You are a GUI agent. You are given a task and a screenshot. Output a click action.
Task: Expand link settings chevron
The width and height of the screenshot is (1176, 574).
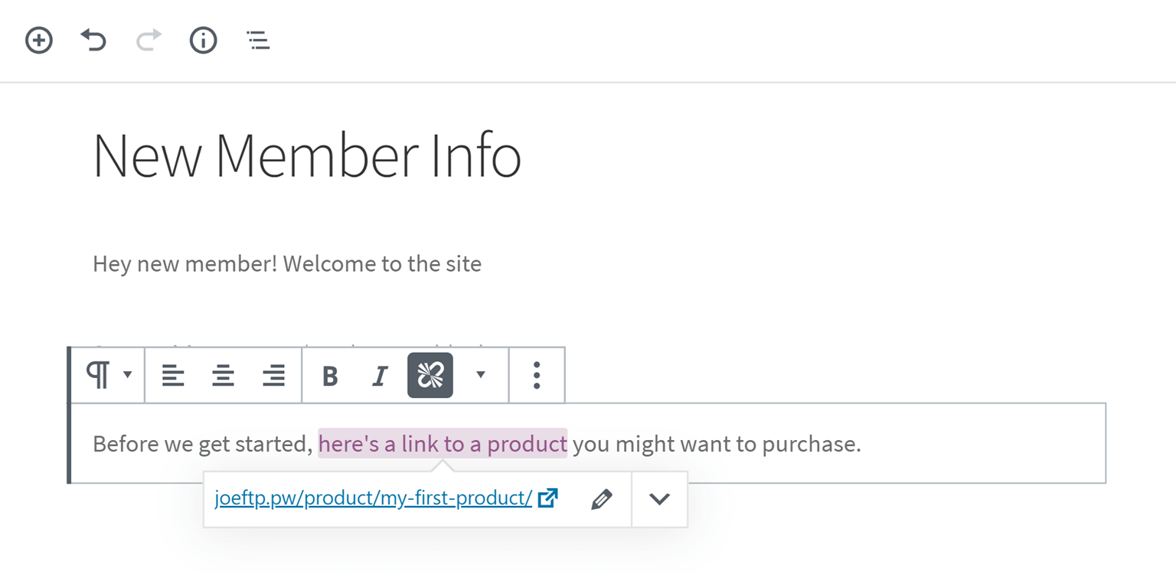point(659,499)
